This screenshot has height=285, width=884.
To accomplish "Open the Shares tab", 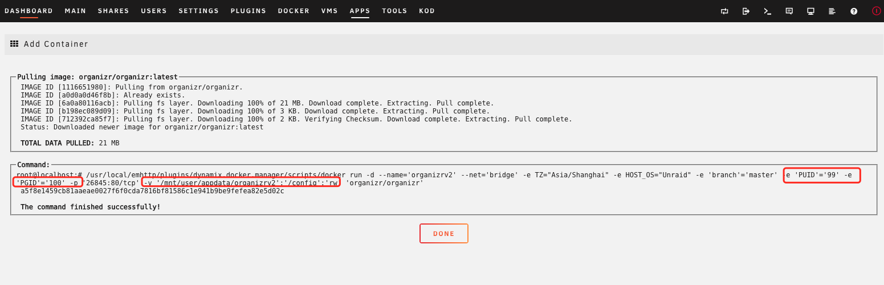I will [x=113, y=11].
